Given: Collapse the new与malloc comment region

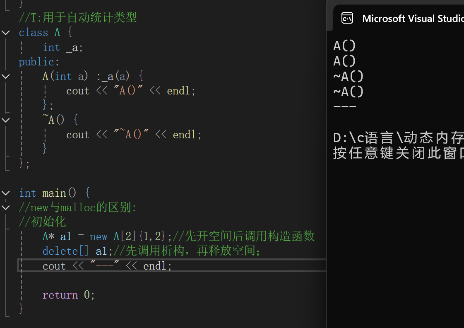Looking at the screenshot, I should coord(5,207).
